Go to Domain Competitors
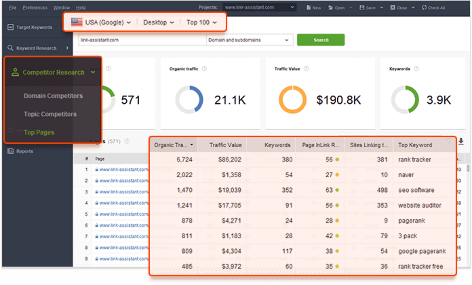472x285 pixels. click(x=53, y=96)
